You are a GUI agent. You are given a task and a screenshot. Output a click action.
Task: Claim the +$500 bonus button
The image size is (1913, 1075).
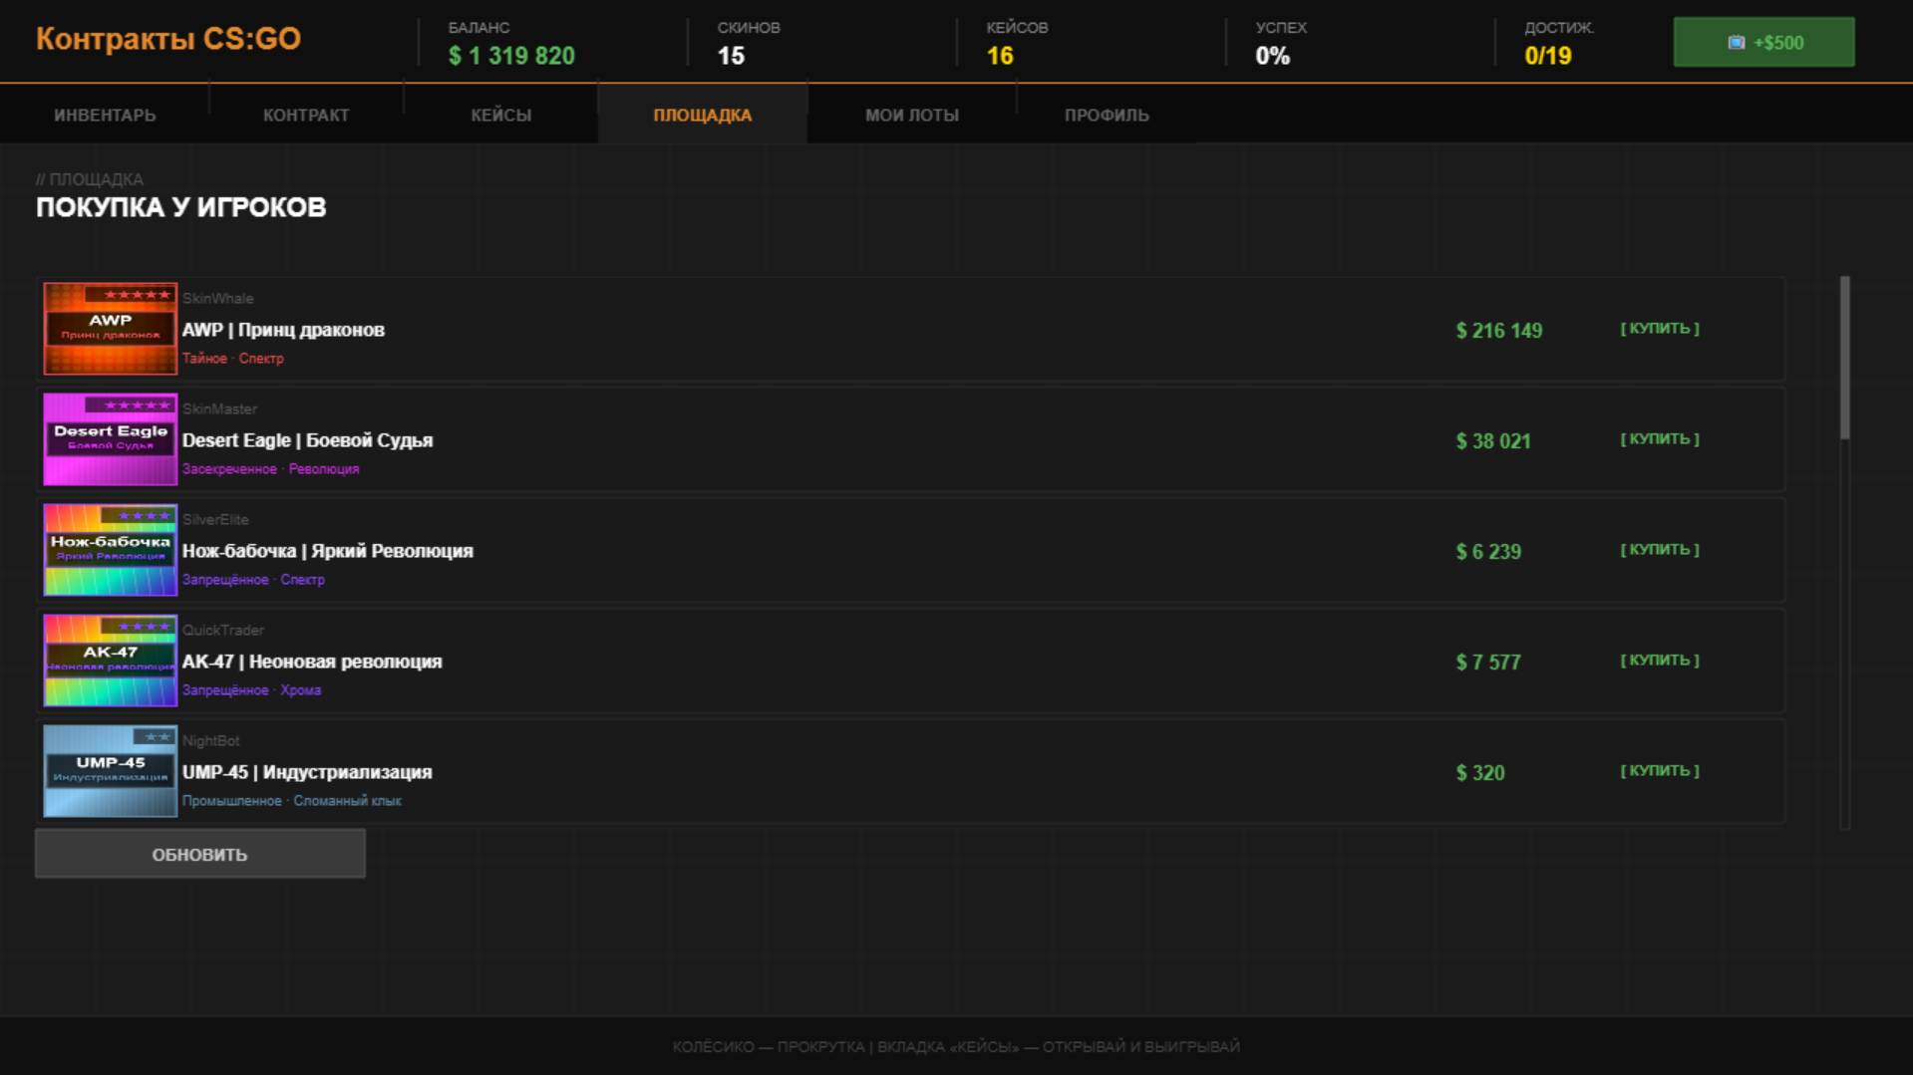(x=1763, y=42)
